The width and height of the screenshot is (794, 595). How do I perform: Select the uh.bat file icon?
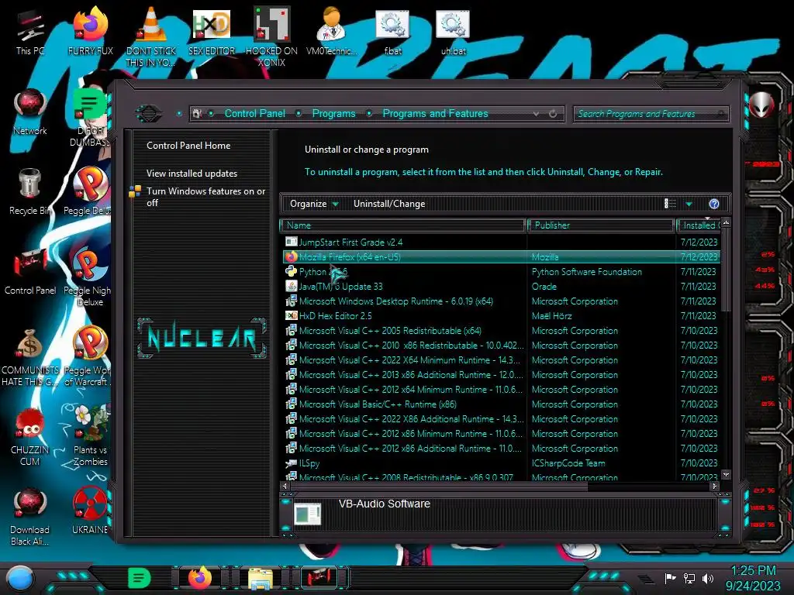pyautogui.click(x=453, y=31)
